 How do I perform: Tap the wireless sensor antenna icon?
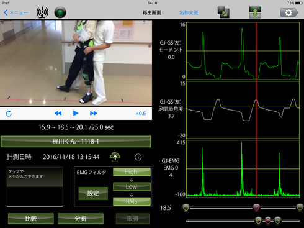pos(42,12)
